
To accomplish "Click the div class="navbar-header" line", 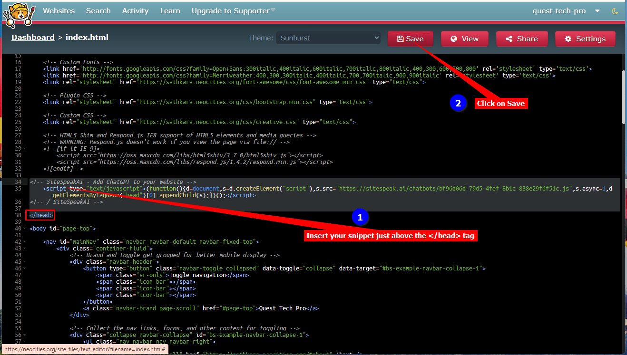I will [x=114, y=262].
